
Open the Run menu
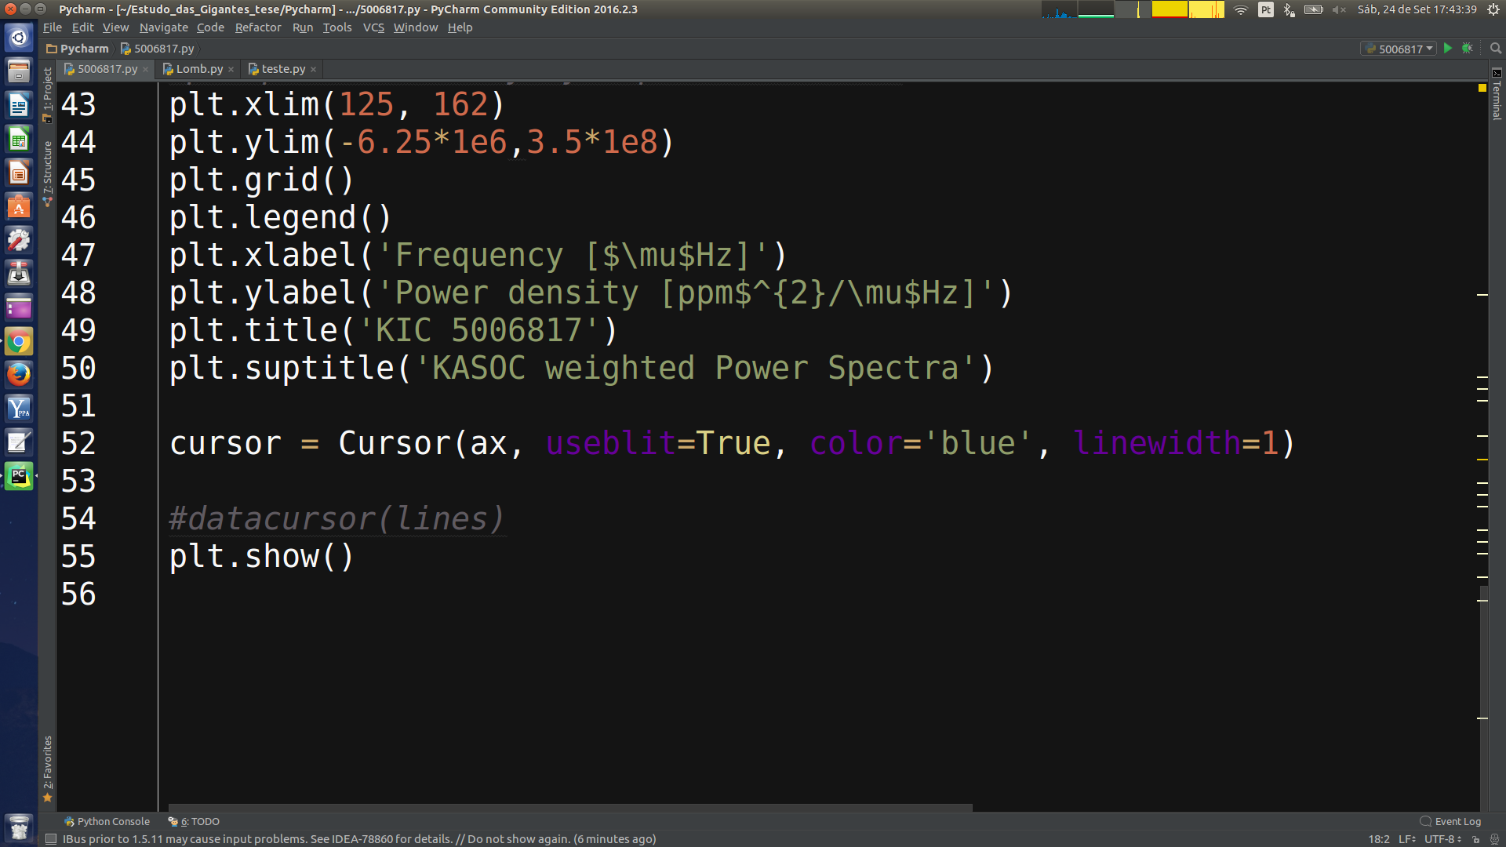click(303, 27)
